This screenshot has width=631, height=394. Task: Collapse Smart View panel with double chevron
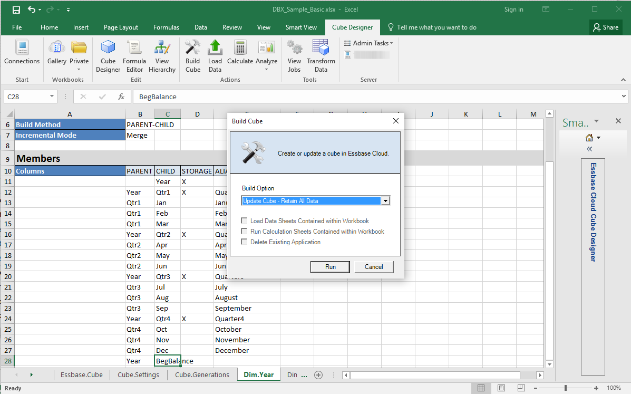[x=589, y=149]
